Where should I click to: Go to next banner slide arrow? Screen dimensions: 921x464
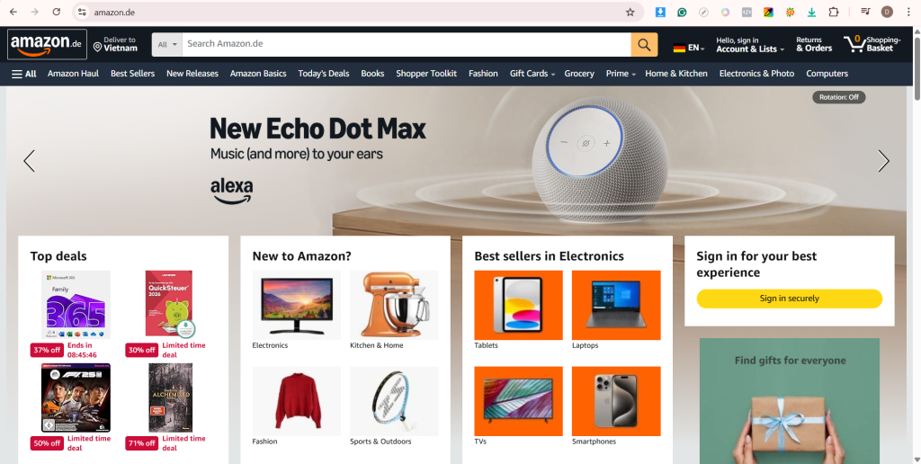pyautogui.click(x=883, y=160)
